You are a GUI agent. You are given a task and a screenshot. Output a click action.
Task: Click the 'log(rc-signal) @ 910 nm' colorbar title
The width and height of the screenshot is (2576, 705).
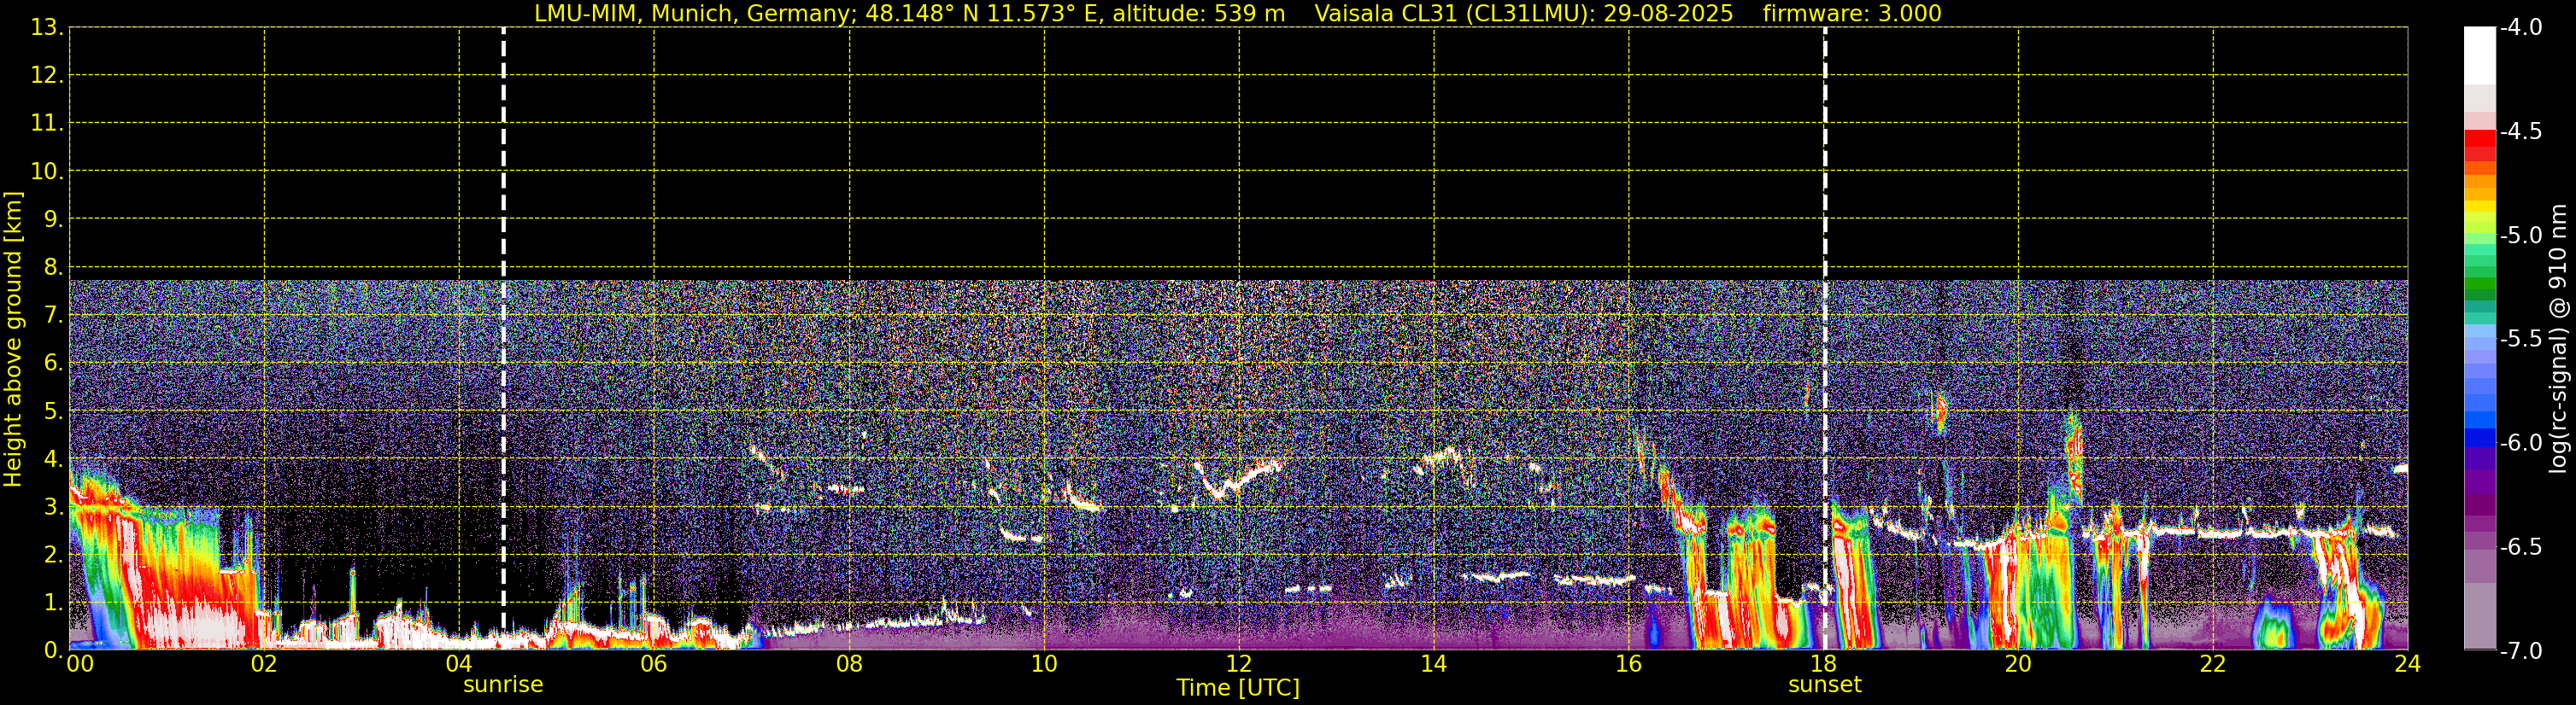[x=2558, y=340]
